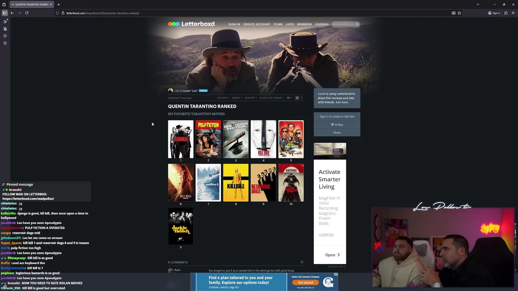
Task: Open Letterboxd SIGN IN
Action: [234, 24]
